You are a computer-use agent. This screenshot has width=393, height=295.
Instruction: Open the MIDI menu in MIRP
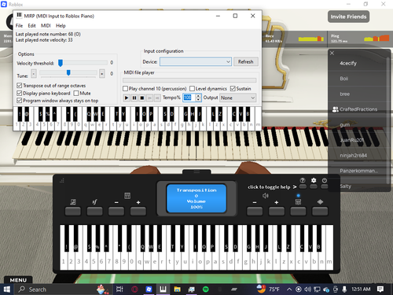(46, 26)
